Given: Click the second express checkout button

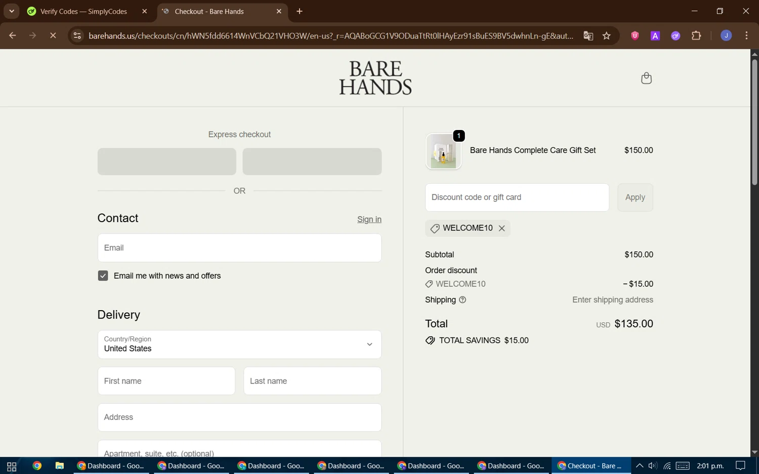Looking at the screenshot, I should [312, 161].
